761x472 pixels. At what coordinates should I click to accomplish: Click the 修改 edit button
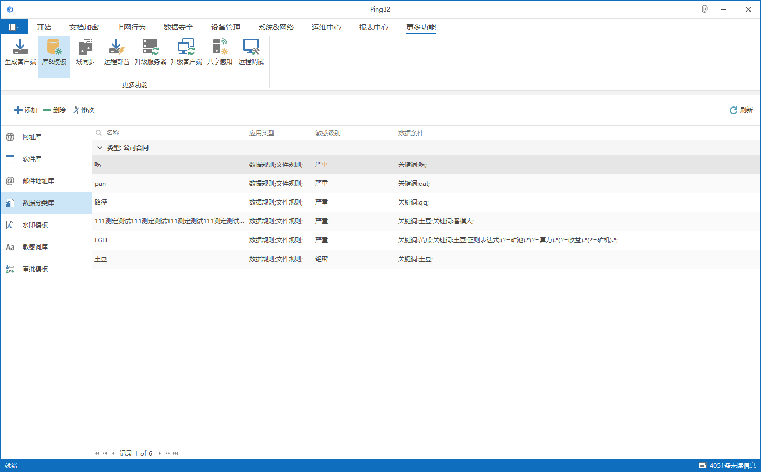point(82,110)
